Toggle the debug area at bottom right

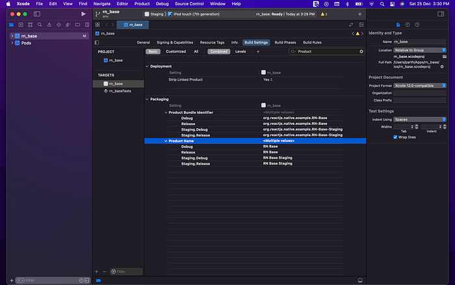[x=360, y=280]
